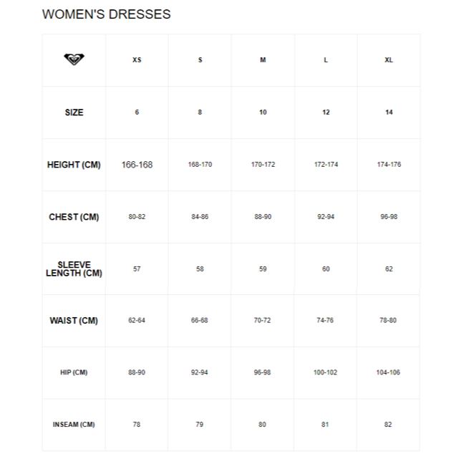Select numeric size 8 cell
Viewport: 464px width, 464px height.
click(x=200, y=112)
